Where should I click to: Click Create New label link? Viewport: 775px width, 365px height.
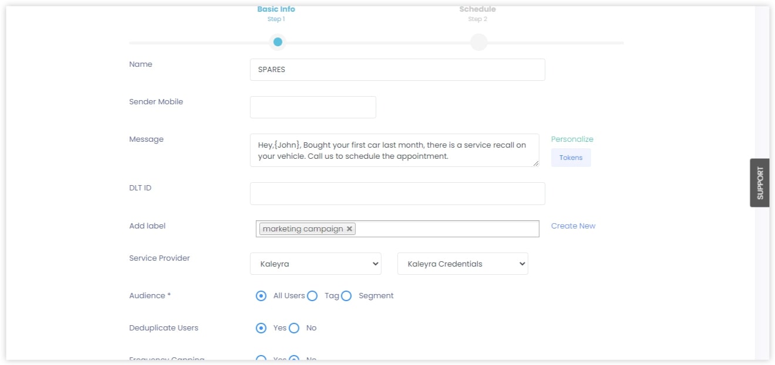coord(573,226)
